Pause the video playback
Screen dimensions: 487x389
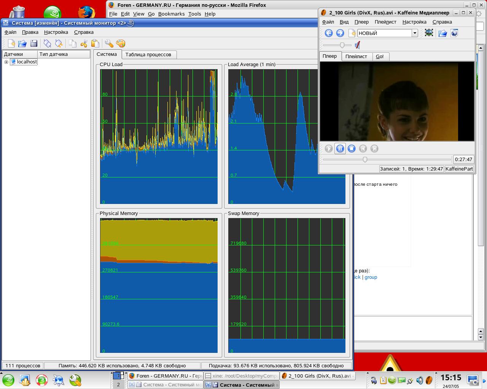tap(340, 149)
